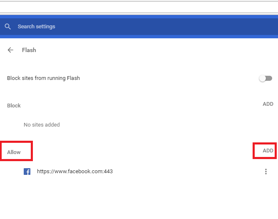Toggle Block sites from running Flash switch
Image resolution: width=278 pixels, height=219 pixels.
pyautogui.click(x=266, y=78)
